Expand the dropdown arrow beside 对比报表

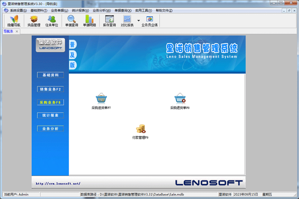(139, 21)
